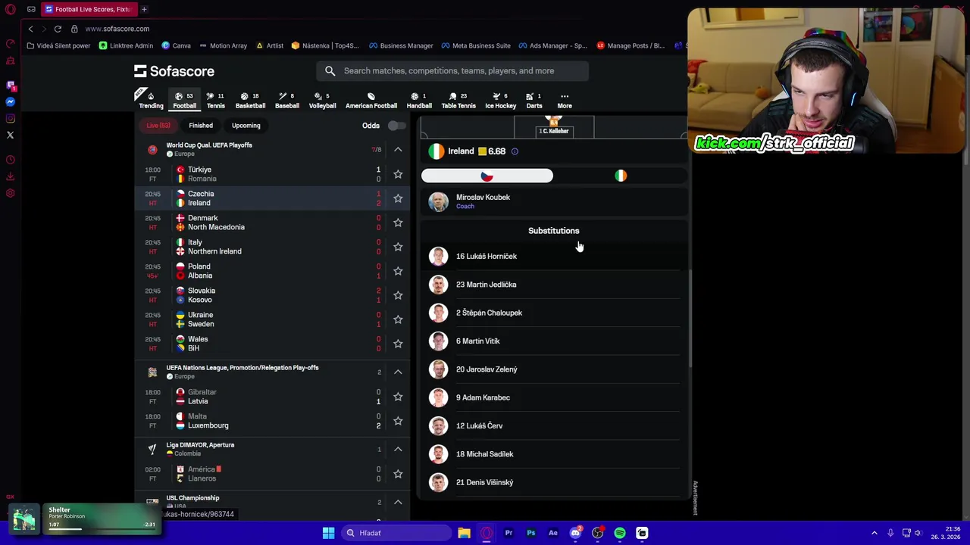The image size is (970, 545).
Task: Go back using the browser back arrow
Action: click(x=30, y=29)
